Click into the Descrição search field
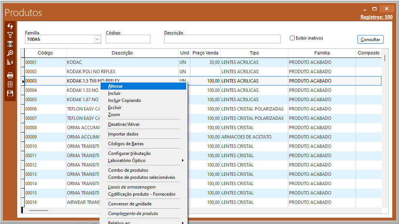The height and width of the screenshot is (224, 399). (x=222, y=39)
